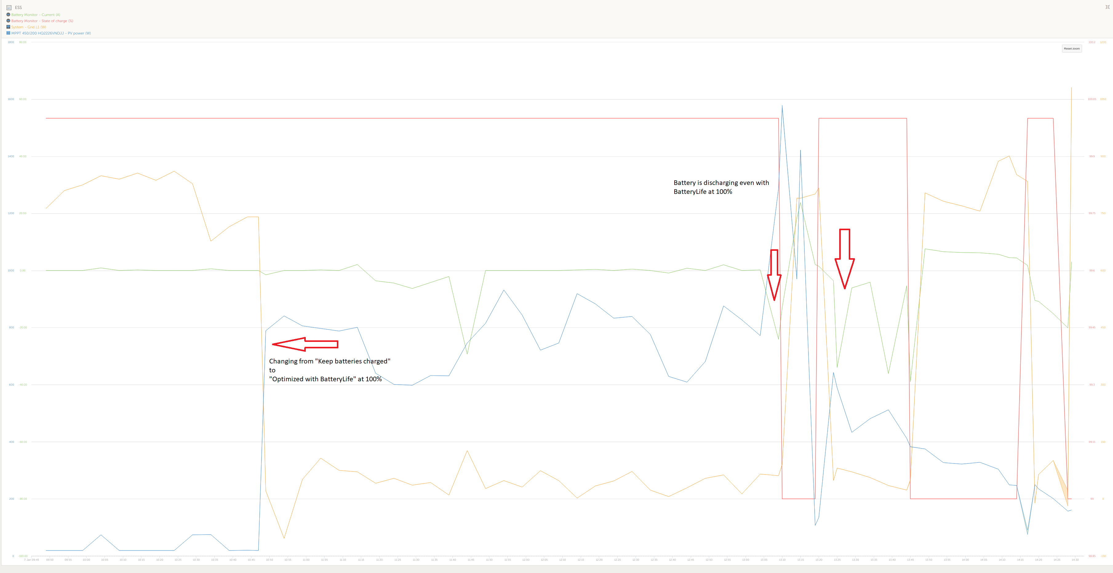Click the Battery Monitor Current device icon
1113x573 pixels.
pos(8,15)
